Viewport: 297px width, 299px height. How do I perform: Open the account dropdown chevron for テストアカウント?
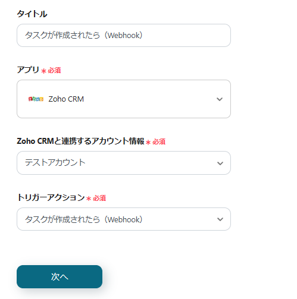click(x=220, y=163)
